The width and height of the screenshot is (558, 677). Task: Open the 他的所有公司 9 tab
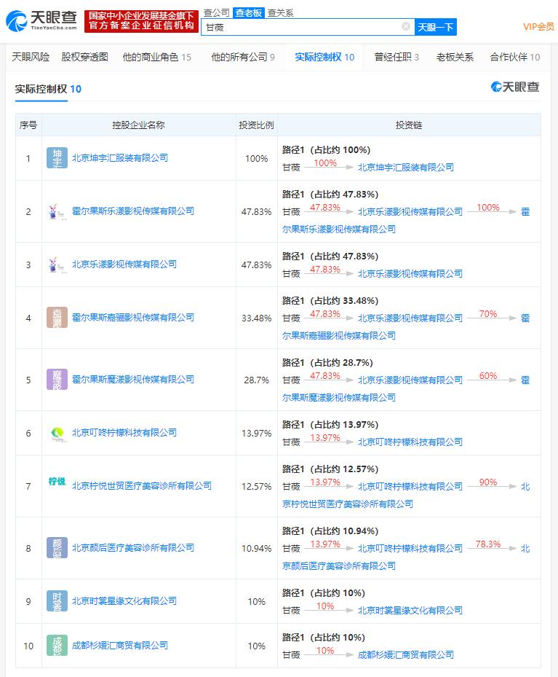243,57
